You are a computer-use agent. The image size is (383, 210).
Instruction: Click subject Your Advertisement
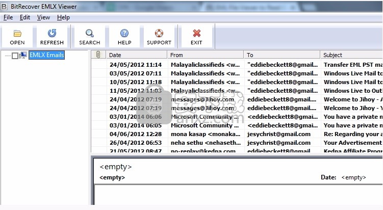tap(353, 143)
